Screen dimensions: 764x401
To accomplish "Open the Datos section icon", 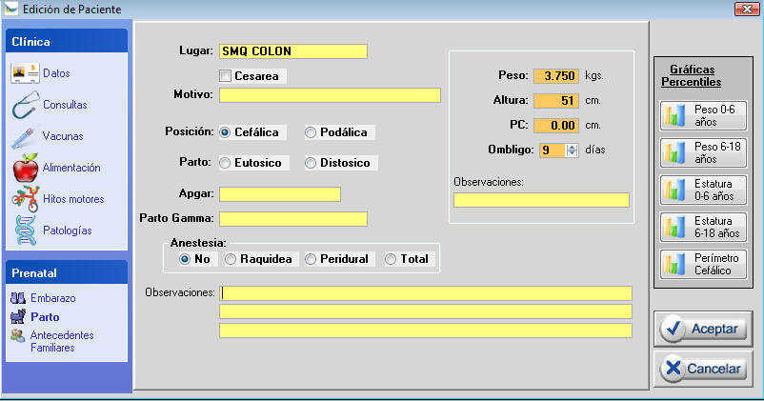I will pyautogui.click(x=25, y=73).
